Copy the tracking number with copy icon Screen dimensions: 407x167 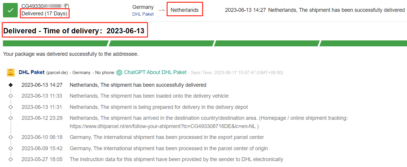coord(67,6)
